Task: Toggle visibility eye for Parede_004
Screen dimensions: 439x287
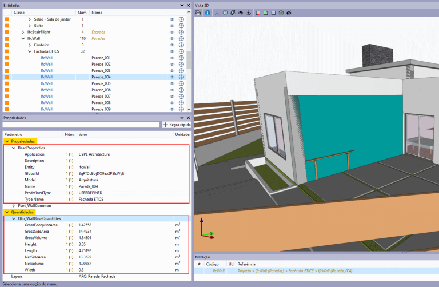Action: [x=172, y=77]
